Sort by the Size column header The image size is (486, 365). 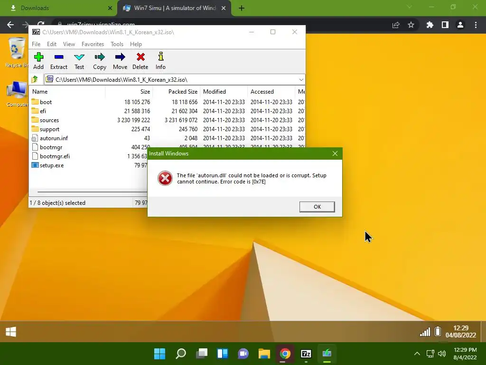tap(129, 92)
